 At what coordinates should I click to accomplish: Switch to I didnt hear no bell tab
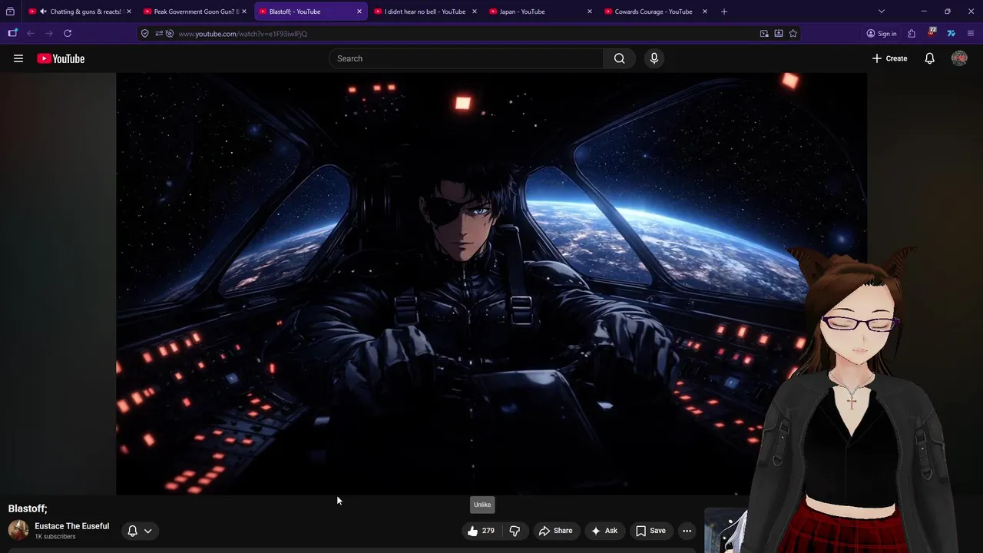[425, 12]
